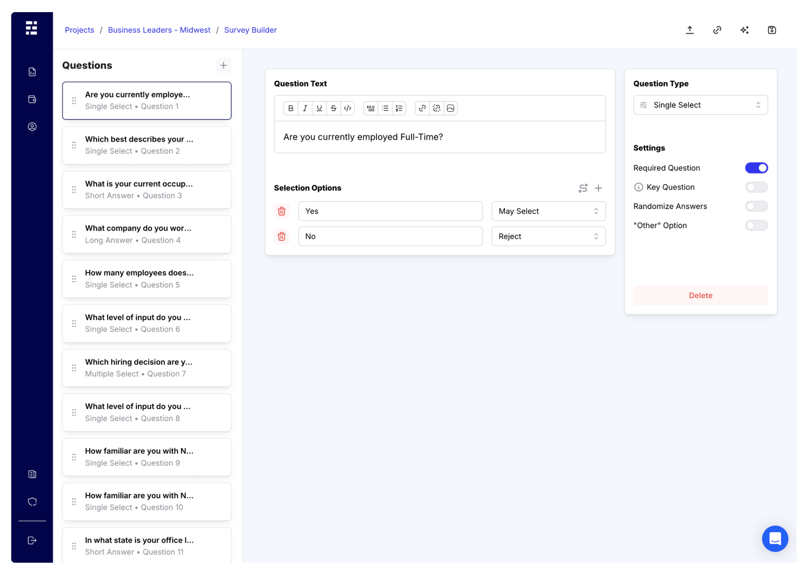Toggle strikethrough formatting
This screenshot has width=808, height=574.
point(333,108)
